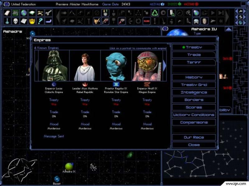Click the blue question mark help icon
The height and width of the screenshot is (186, 249).
(40, 21)
